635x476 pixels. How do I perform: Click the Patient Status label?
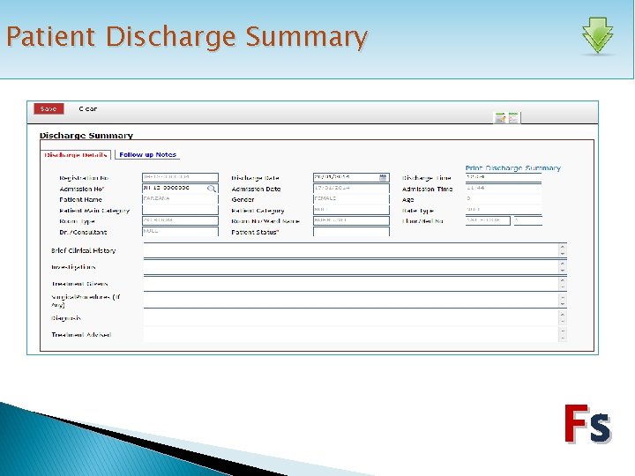coord(255,232)
